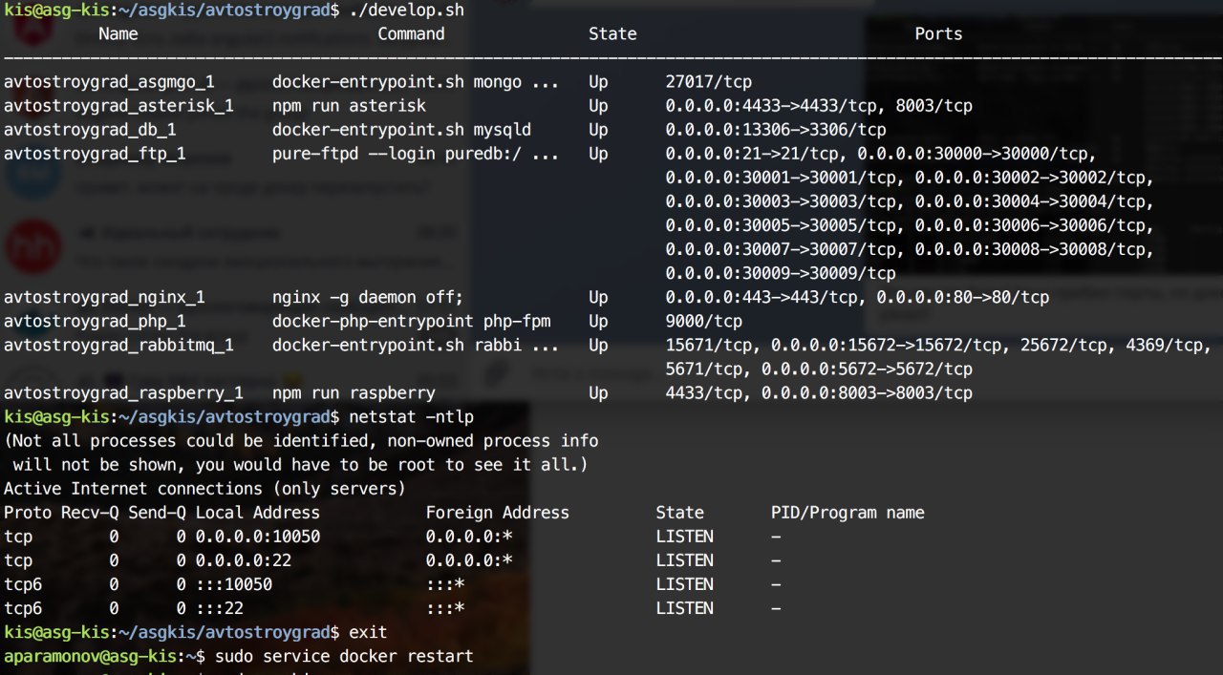Click the exit command text
This screenshot has height=675, width=1223.
[368, 632]
